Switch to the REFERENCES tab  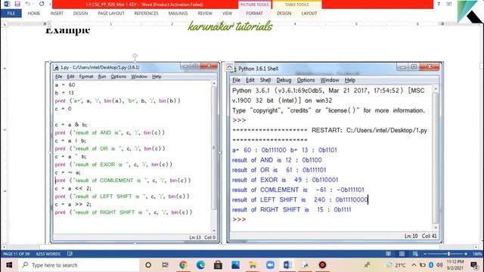[146, 14]
